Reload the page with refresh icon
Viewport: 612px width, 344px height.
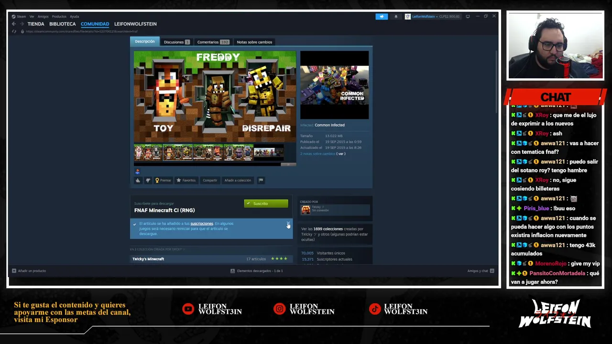[14, 32]
